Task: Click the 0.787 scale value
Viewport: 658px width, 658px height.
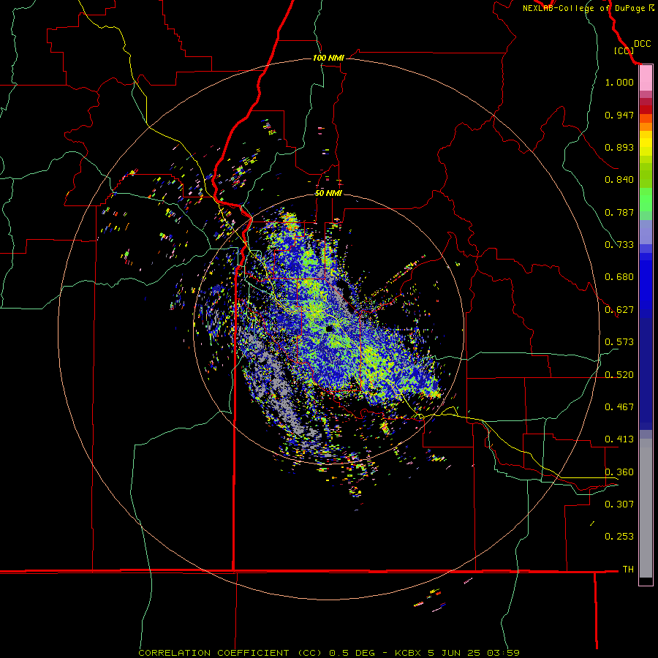Action: (x=619, y=212)
